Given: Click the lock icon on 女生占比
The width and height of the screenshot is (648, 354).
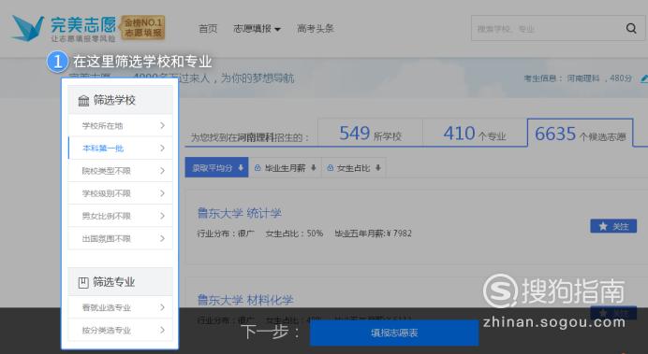Looking at the screenshot, I should point(330,168).
